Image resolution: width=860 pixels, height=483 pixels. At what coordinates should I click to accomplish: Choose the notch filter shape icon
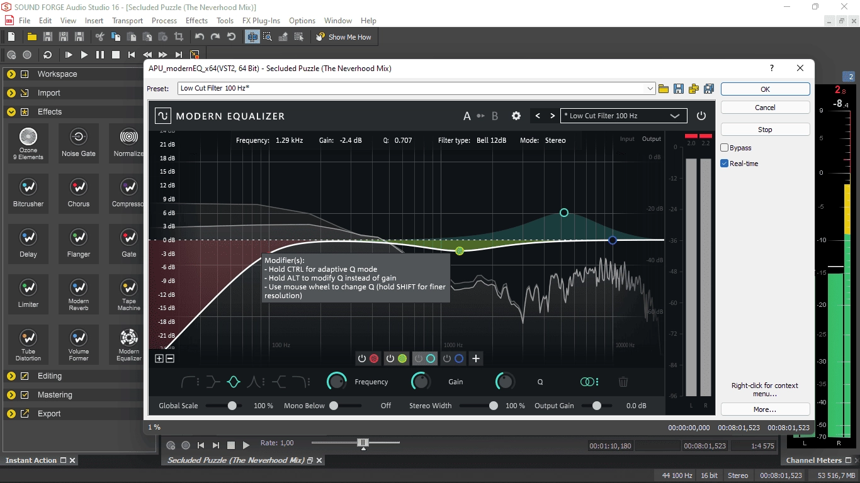(x=254, y=382)
